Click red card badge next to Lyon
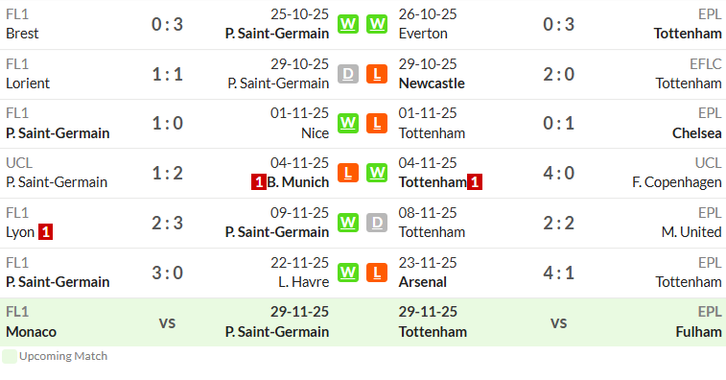Image resolution: width=726 pixels, height=380 pixels. [x=45, y=231]
